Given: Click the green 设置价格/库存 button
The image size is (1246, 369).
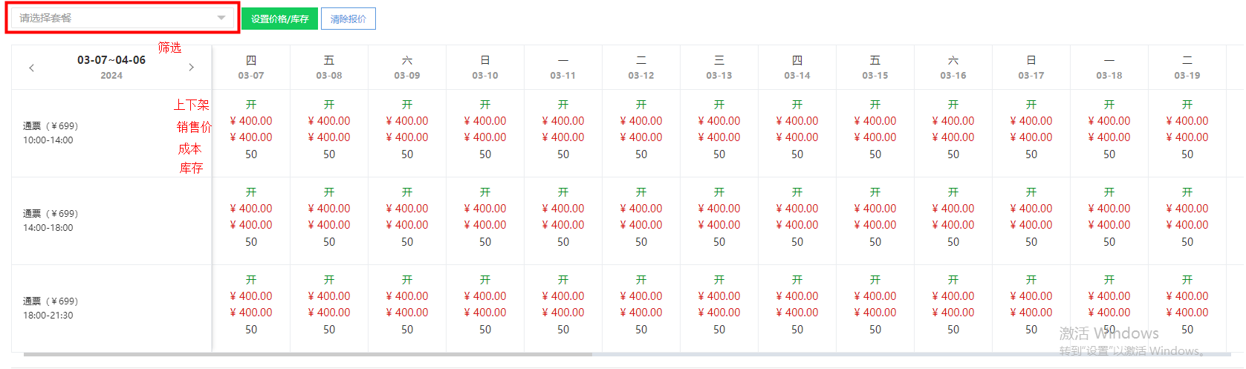Looking at the screenshot, I should pyautogui.click(x=279, y=19).
